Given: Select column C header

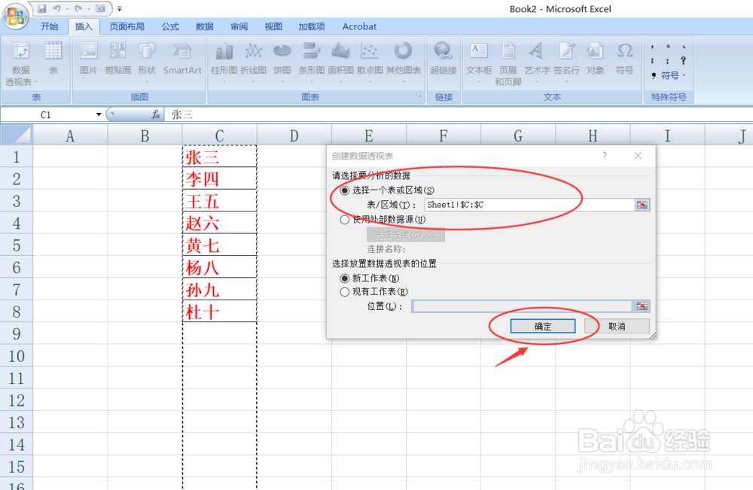Looking at the screenshot, I should pos(219,135).
